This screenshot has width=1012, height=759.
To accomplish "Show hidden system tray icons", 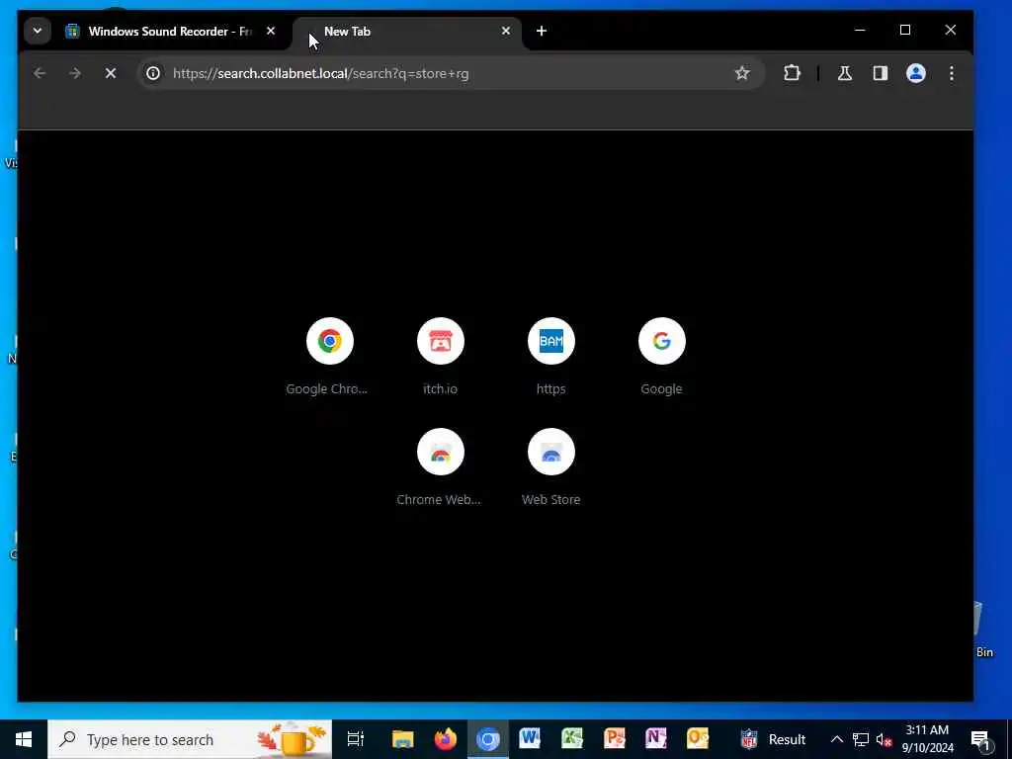I will (x=836, y=739).
